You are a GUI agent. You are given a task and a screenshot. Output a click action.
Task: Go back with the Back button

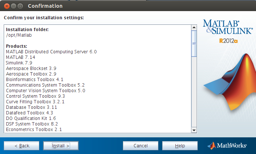click(22, 145)
